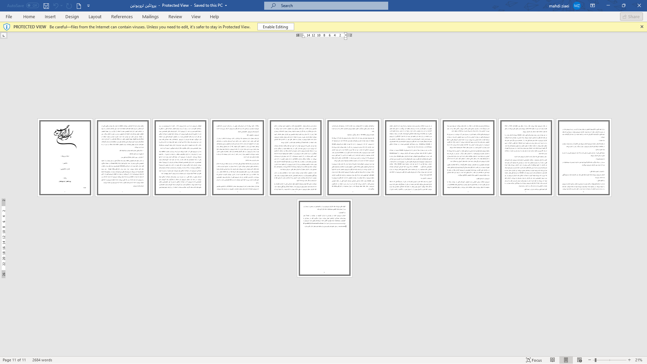The width and height of the screenshot is (647, 364).
Task: Switch to the Home tab
Action: 29,17
